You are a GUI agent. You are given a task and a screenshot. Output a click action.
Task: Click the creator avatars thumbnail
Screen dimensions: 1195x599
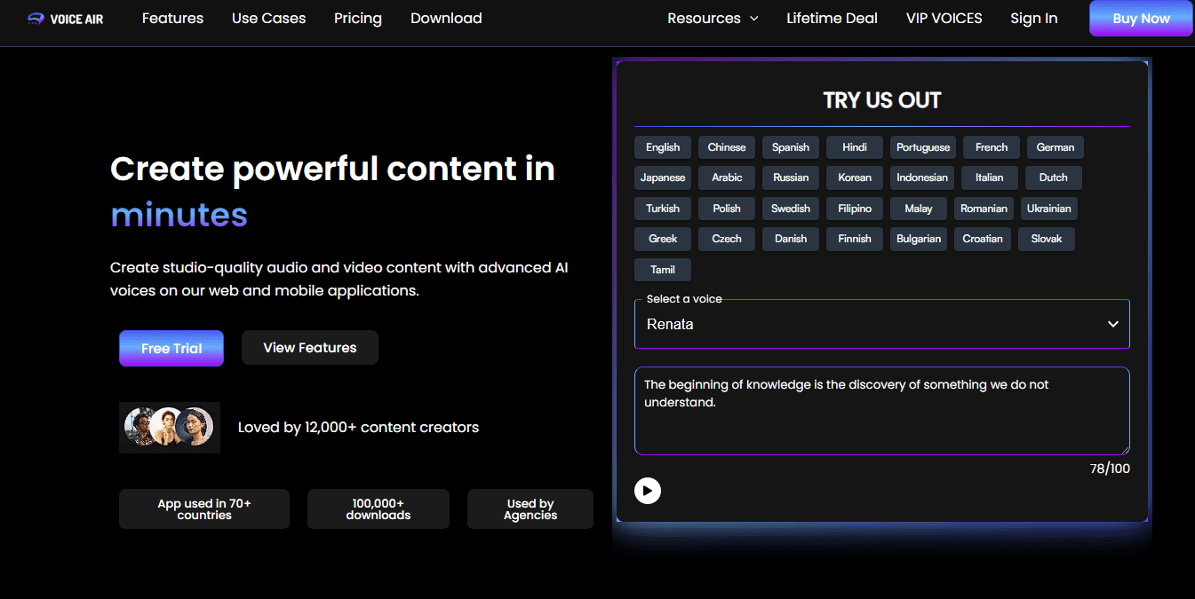click(169, 427)
